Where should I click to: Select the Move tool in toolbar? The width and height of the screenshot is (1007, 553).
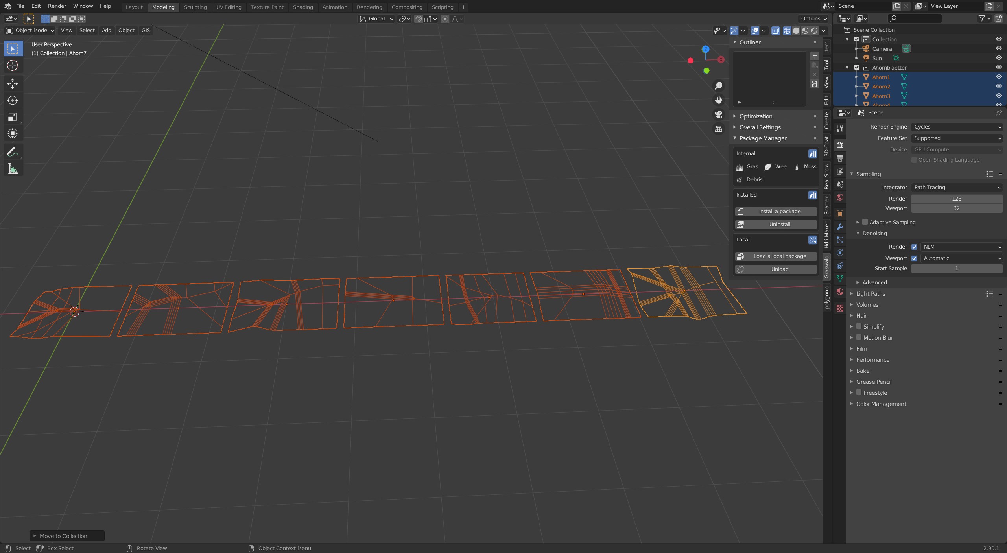(x=13, y=83)
